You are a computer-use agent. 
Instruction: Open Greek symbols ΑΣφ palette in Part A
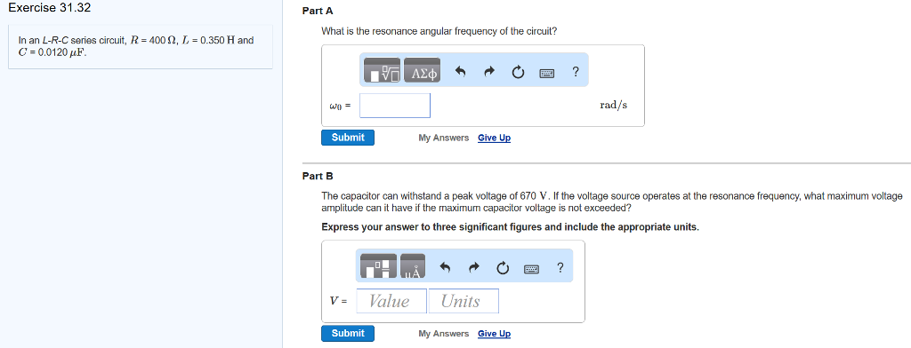(x=422, y=71)
